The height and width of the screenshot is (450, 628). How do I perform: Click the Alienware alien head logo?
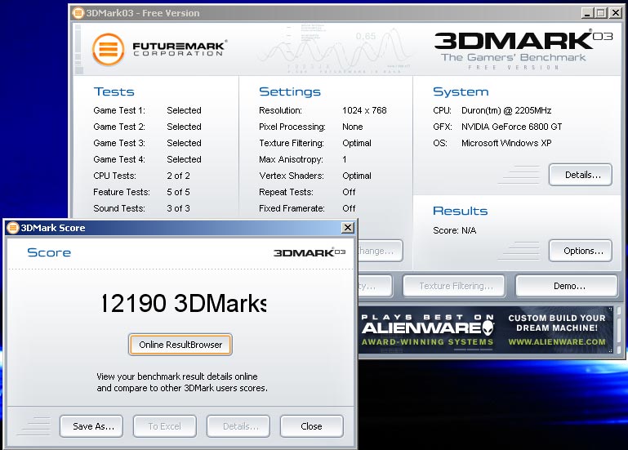[x=488, y=328]
